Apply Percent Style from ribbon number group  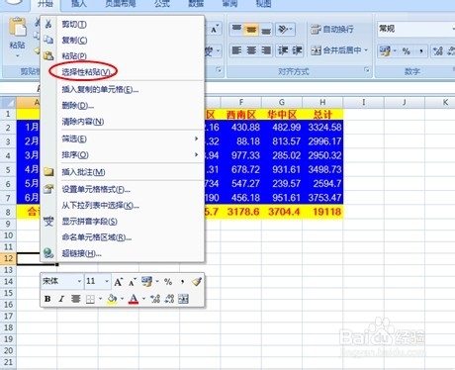pyautogui.click(x=407, y=50)
